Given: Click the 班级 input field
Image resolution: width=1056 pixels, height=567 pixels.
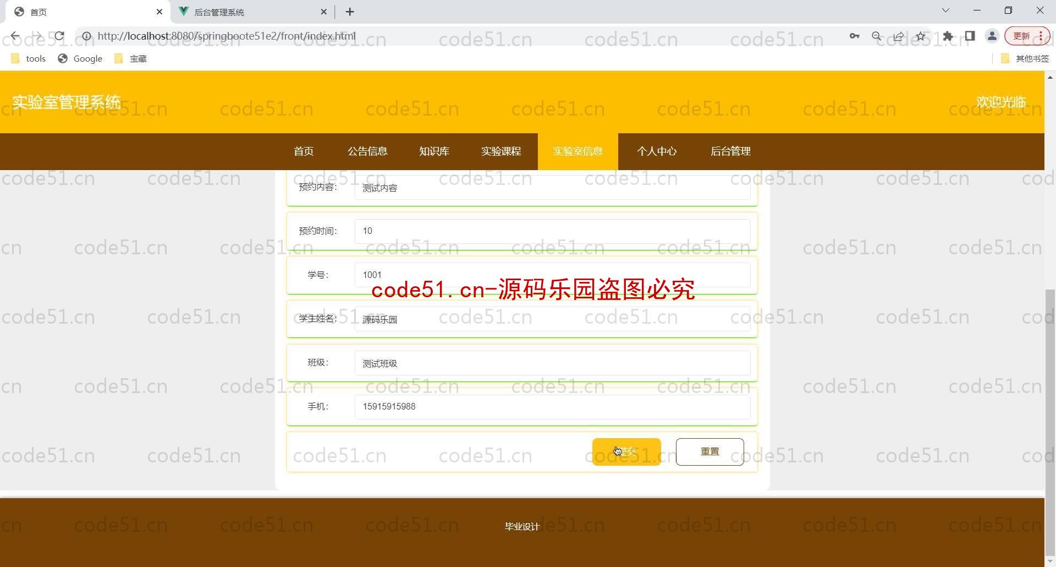Looking at the screenshot, I should pos(552,363).
